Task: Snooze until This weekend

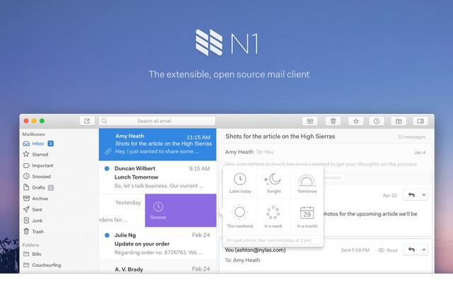Action: pyautogui.click(x=240, y=217)
